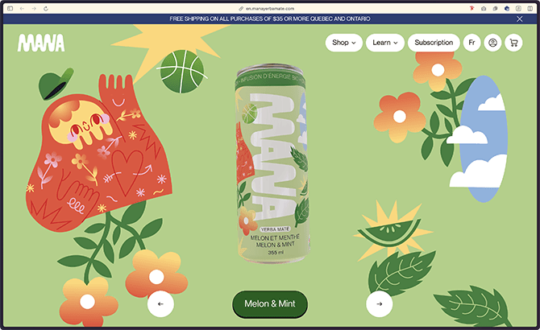Toggle the browser sidebar icon
The width and height of the screenshot is (540, 330).
tap(10, 9)
